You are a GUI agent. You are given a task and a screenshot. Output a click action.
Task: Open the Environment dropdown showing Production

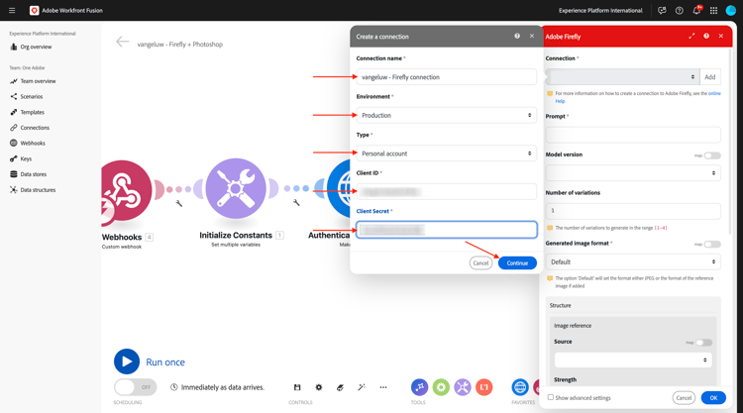pos(447,115)
